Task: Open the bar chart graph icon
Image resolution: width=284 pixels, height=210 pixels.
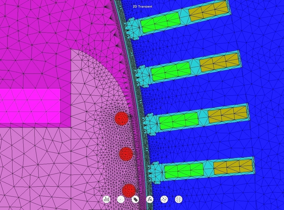Action: 107,199
